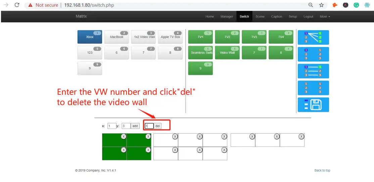Open the browser zoom magnifier icon
Screen dimensions: 374x182
pyautogui.click(x=311, y=5)
